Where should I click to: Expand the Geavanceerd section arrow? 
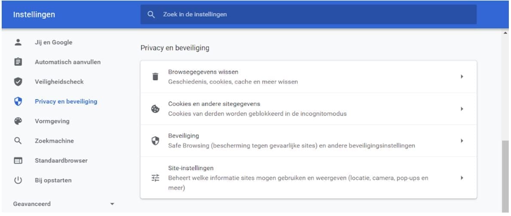(x=112, y=204)
